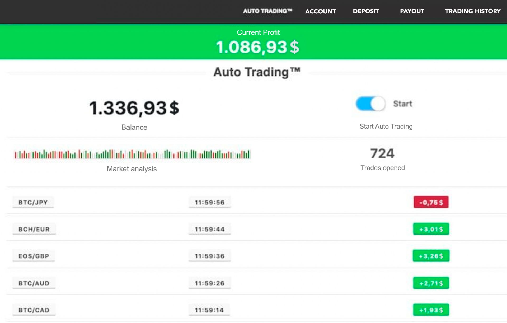Click the +2,71$ profit badge

[431, 283]
